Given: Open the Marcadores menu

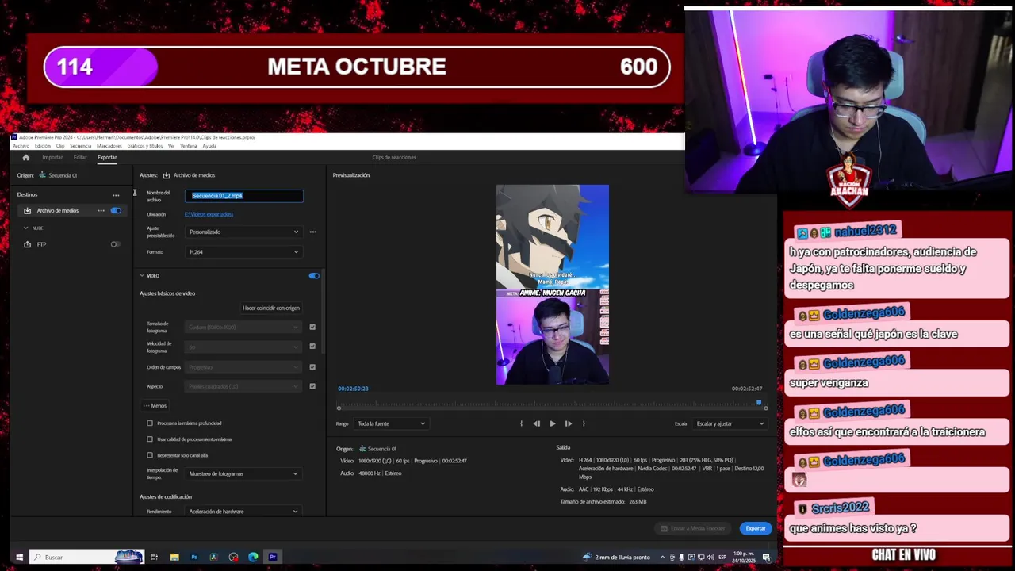Looking at the screenshot, I should (109, 146).
